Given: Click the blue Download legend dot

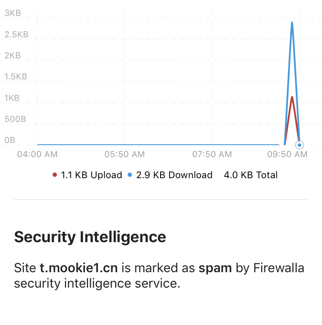Looking at the screenshot, I should point(130,175).
